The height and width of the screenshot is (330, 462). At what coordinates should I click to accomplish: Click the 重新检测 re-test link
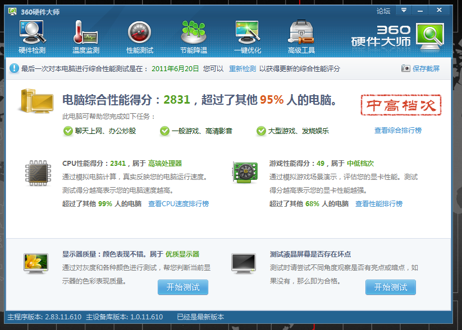243,69
